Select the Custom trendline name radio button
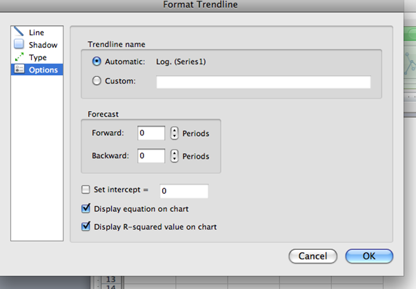Image resolution: width=416 pixels, height=289 pixels. click(97, 81)
